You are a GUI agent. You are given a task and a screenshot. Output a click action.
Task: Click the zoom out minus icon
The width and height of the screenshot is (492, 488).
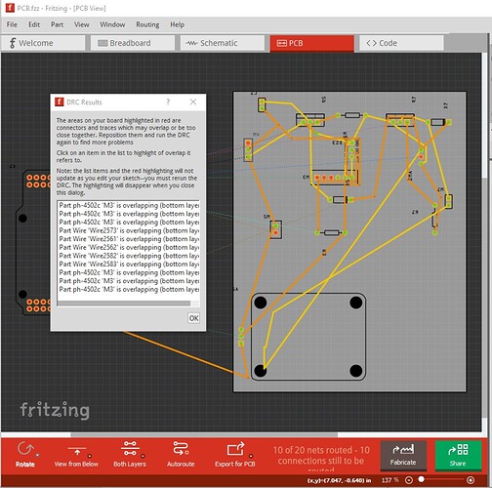click(x=409, y=480)
